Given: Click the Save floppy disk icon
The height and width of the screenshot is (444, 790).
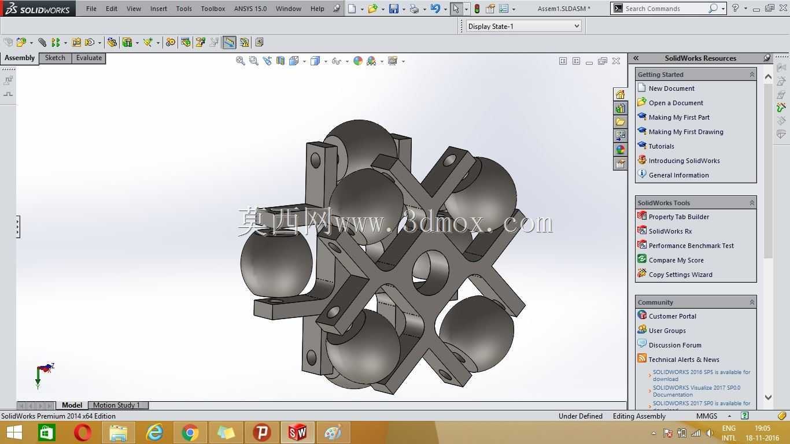Looking at the screenshot, I should point(394,9).
